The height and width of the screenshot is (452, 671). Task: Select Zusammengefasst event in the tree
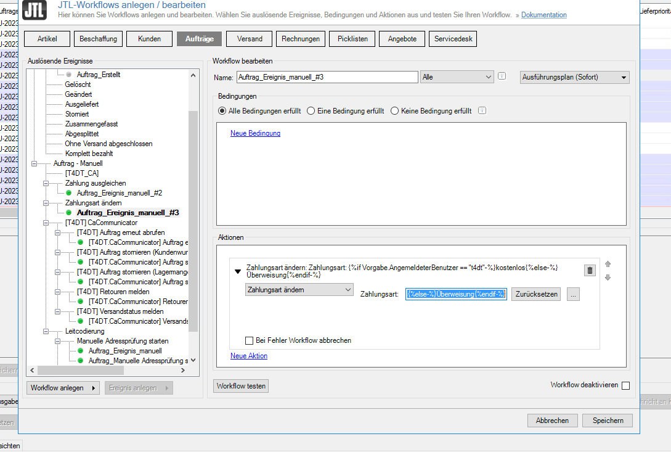click(92, 124)
